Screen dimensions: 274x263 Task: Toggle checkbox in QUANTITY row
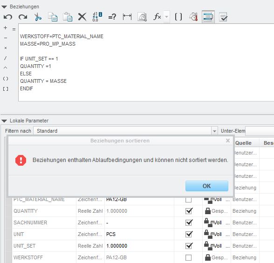pos(189,211)
